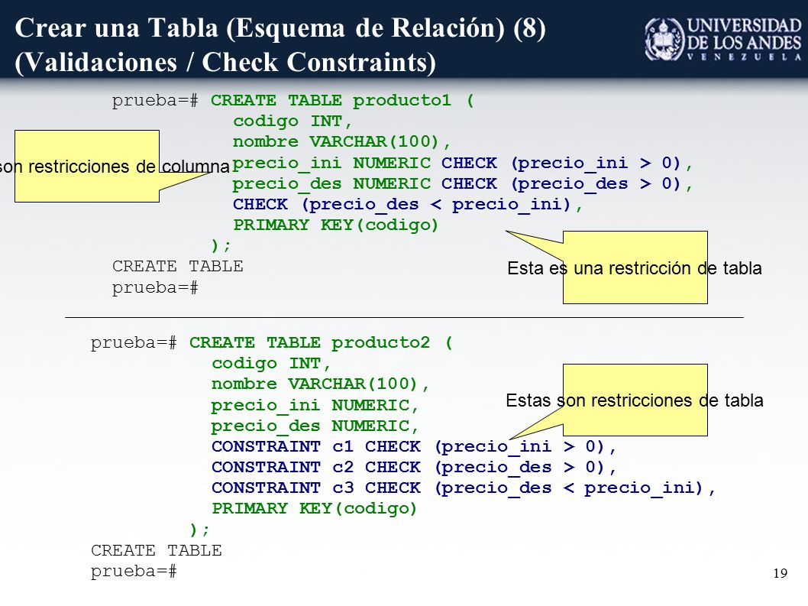This screenshot has height=606, width=808.
Task: Click the 'son restricciones de columna' callout text
Action: (115, 167)
